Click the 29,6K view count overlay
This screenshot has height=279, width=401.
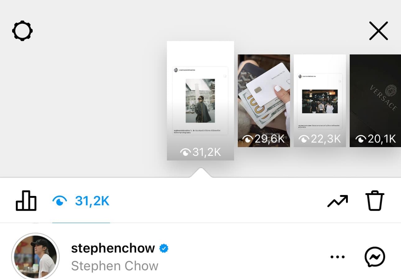coord(263,139)
